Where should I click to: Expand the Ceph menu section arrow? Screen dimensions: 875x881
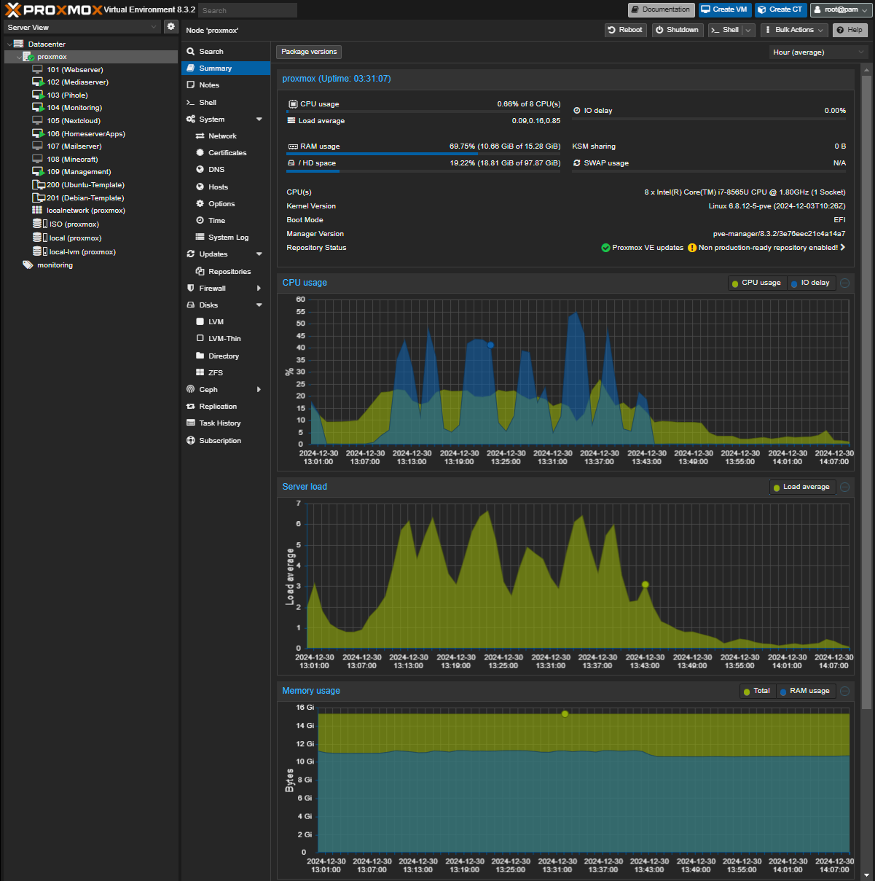click(x=259, y=390)
